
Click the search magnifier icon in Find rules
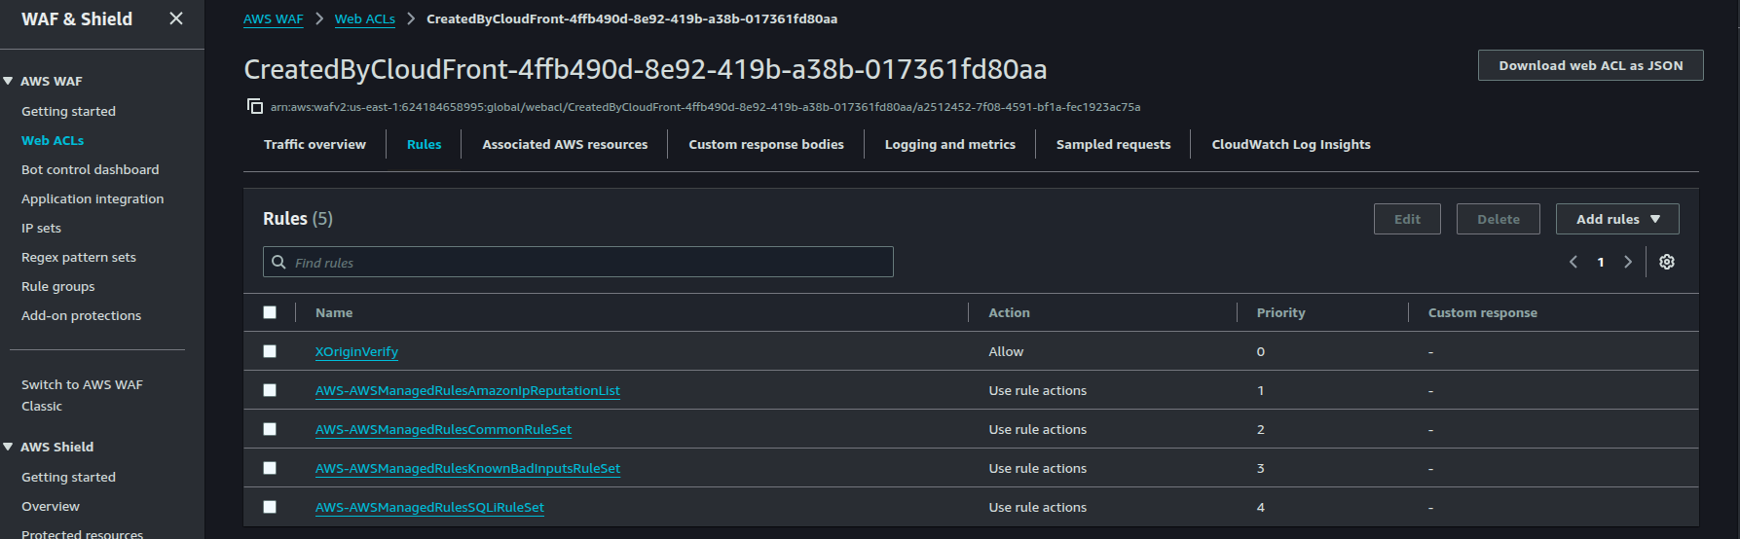[278, 263]
